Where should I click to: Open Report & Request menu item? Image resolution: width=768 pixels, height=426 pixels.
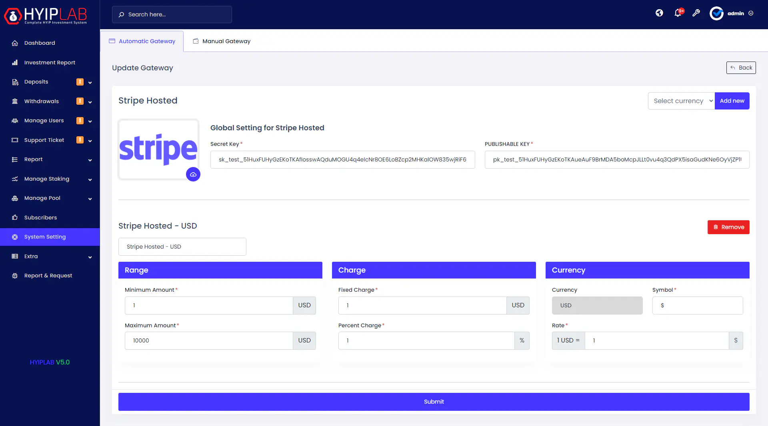50,276
